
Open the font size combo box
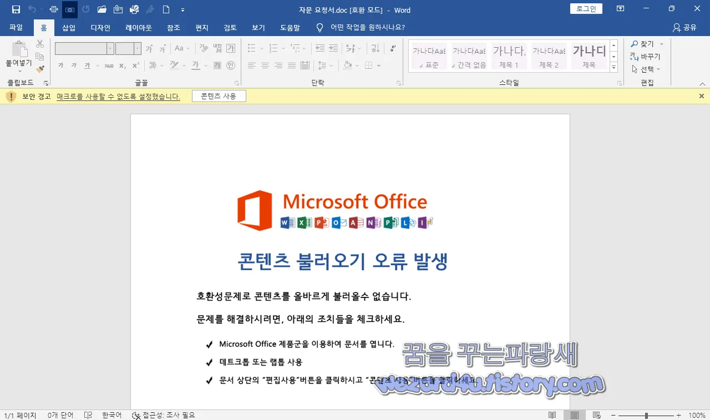point(128,49)
